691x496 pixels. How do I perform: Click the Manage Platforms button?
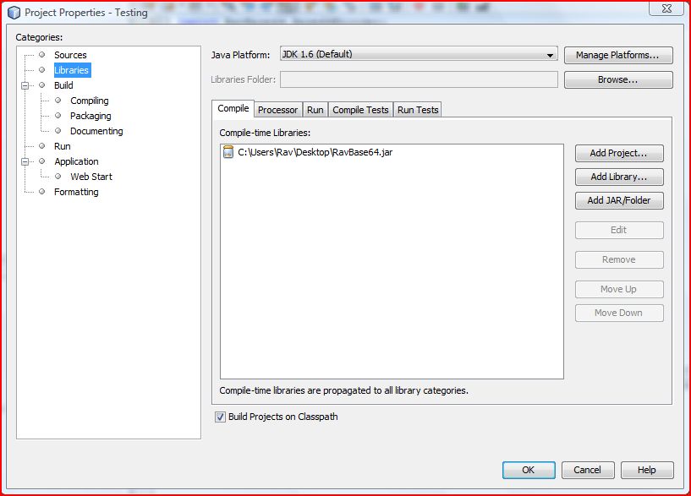click(x=618, y=55)
